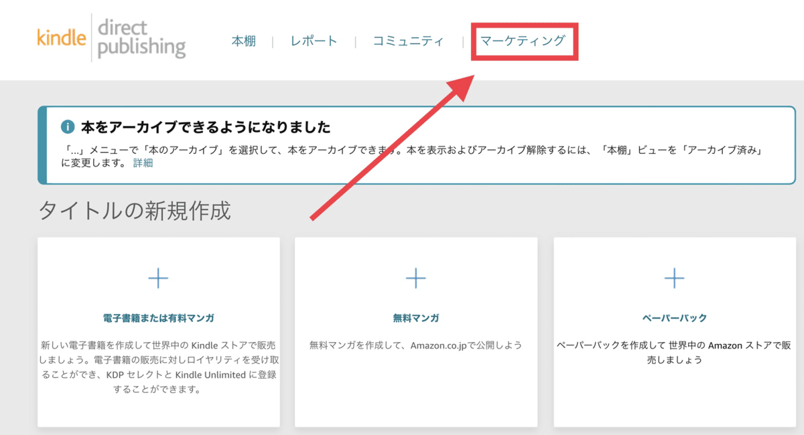Click the plus icon above 電子書籍または有料マンガ

tap(158, 278)
